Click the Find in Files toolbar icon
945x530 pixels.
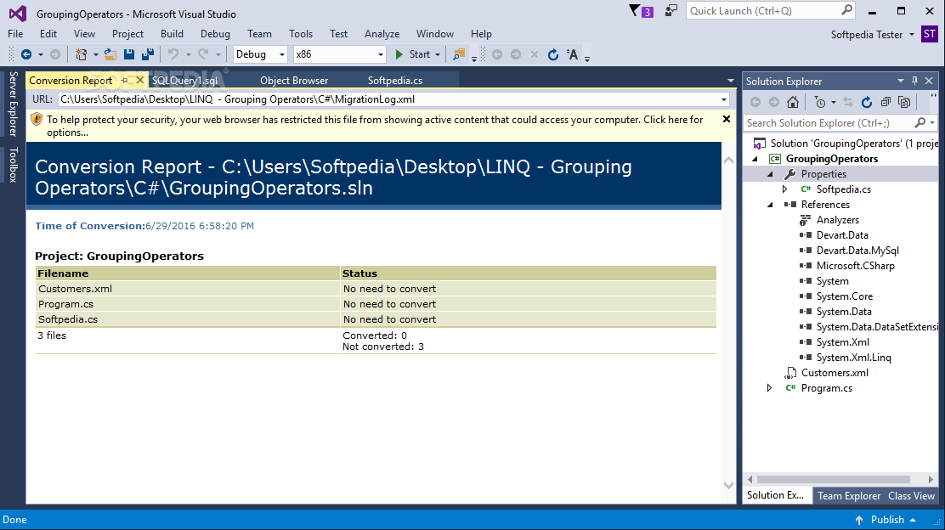(459, 54)
